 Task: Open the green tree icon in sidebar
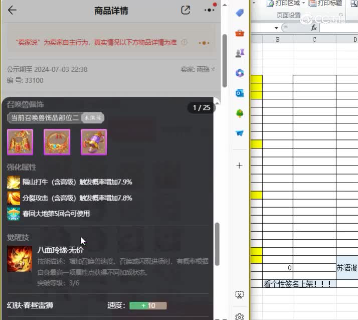coord(240,113)
